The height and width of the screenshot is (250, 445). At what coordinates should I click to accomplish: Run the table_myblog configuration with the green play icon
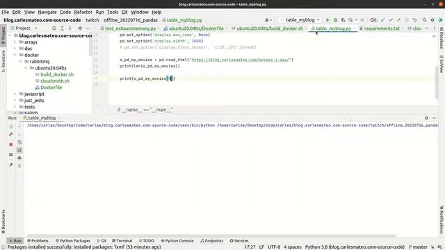327,20
